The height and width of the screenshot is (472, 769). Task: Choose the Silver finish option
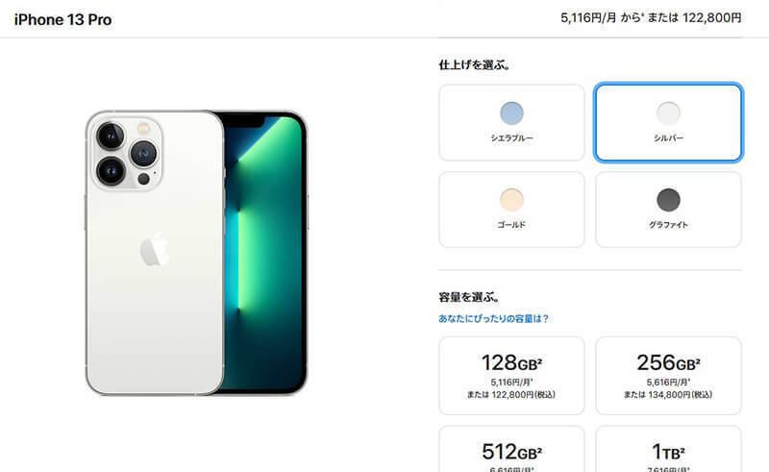pyautogui.click(x=668, y=122)
